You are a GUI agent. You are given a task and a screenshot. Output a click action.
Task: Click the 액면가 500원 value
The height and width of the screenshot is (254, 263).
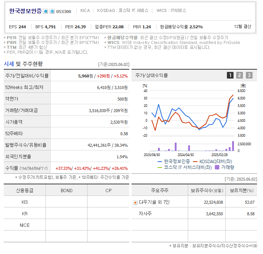click(x=123, y=99)
